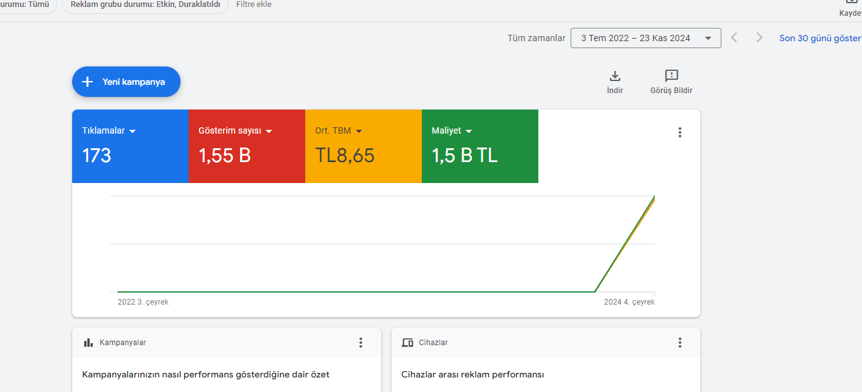The image size is (862, 392).
Task: Open the Cihazlar card three-dot menu
Action: 680,343
